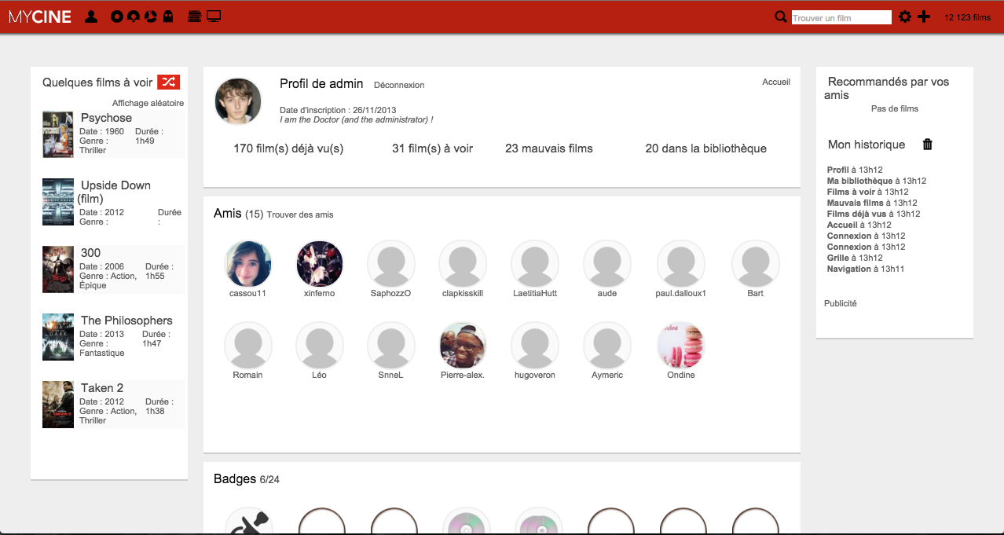This screenshot has height=535, width=1004.
Task: Open the Trouver des amis link
Action: pyautogui.click(x=300, y=214)
